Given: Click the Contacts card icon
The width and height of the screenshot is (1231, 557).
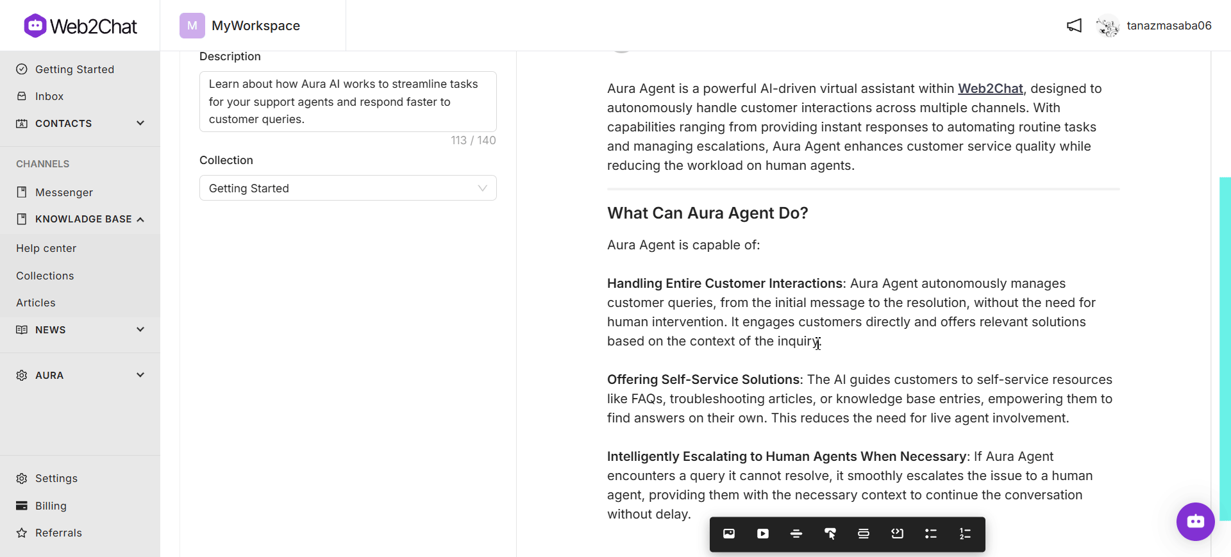Looking at the screenshot, I should coord(22,123).
